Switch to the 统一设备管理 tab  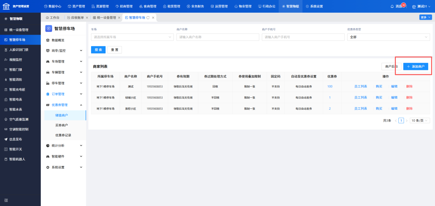coord(104,18)
